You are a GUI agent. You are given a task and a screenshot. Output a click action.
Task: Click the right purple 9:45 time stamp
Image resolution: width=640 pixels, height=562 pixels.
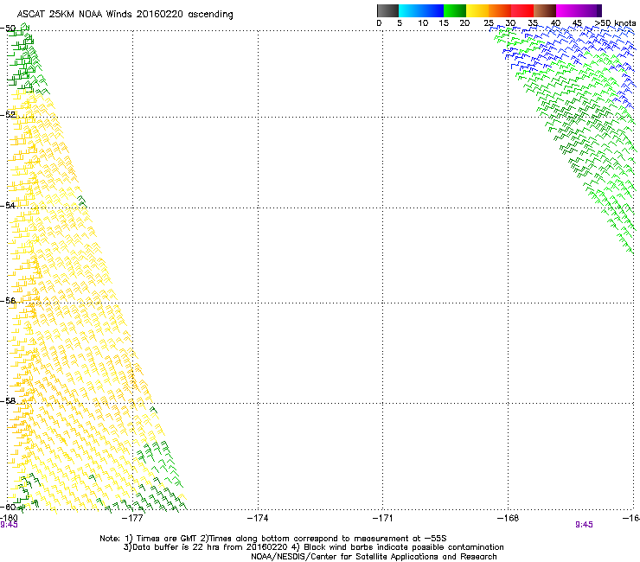pyautogui.click(x=584, y=525)
